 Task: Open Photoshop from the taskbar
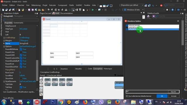53,102
